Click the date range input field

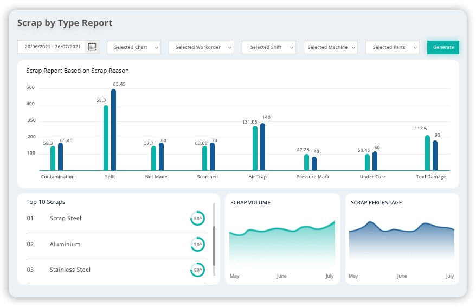click(x=52, y=47)
